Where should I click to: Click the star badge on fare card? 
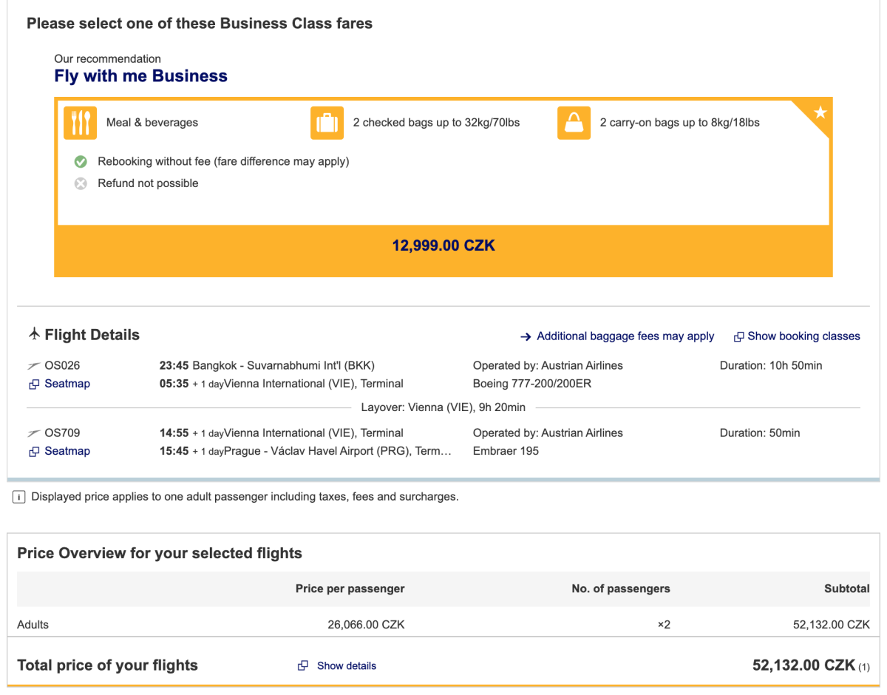click(x=820, y=113)
